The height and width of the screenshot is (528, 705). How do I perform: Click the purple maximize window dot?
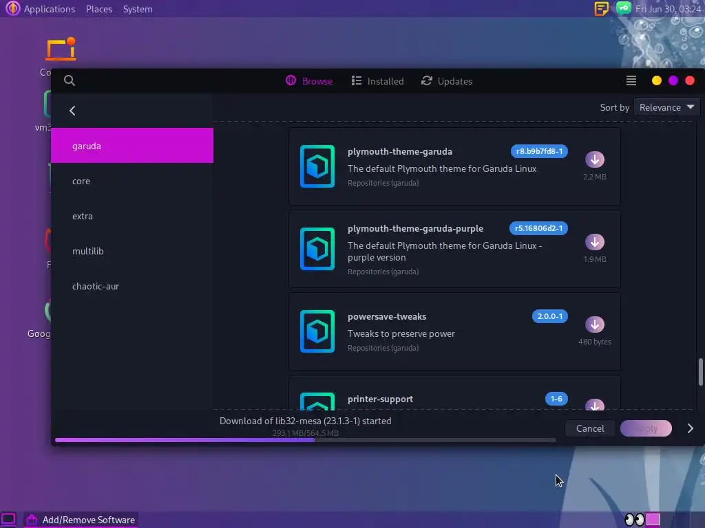tap(673, 81)
